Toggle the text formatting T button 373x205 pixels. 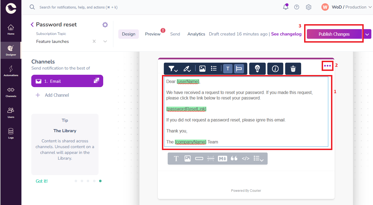coord(228,69)
